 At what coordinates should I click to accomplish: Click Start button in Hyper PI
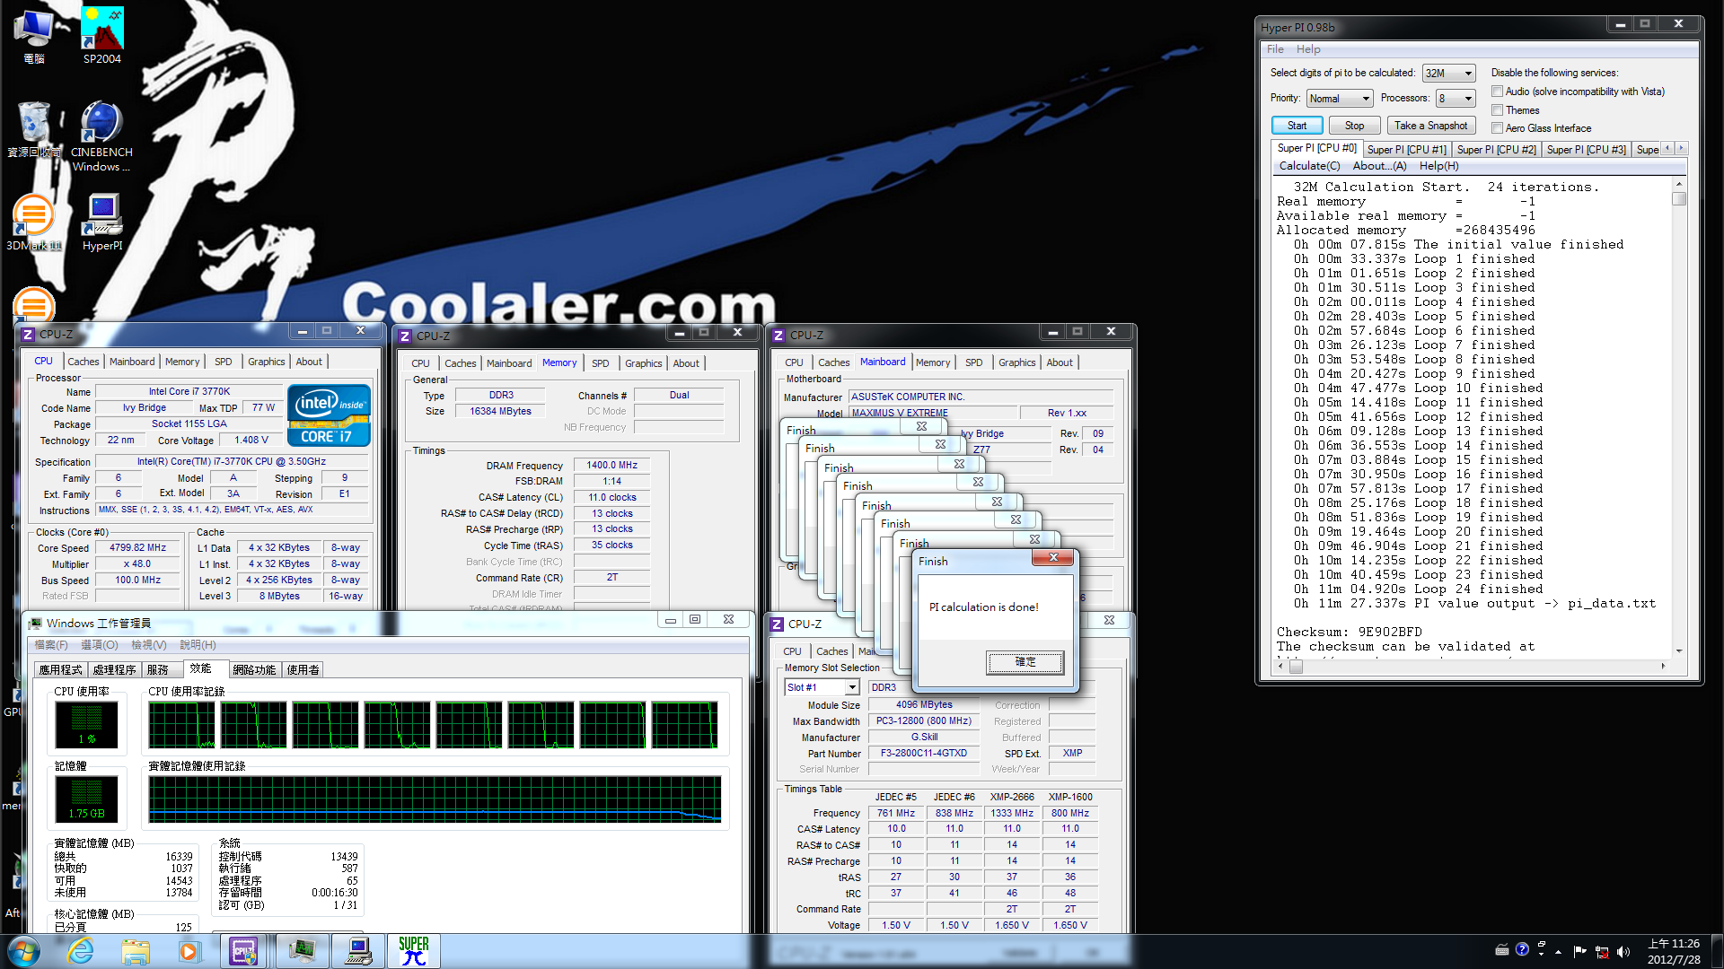point(1297,126)
